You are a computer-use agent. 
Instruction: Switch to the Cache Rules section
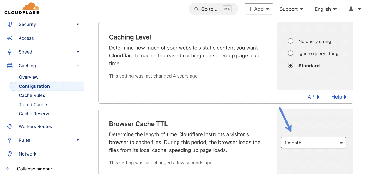32,95
